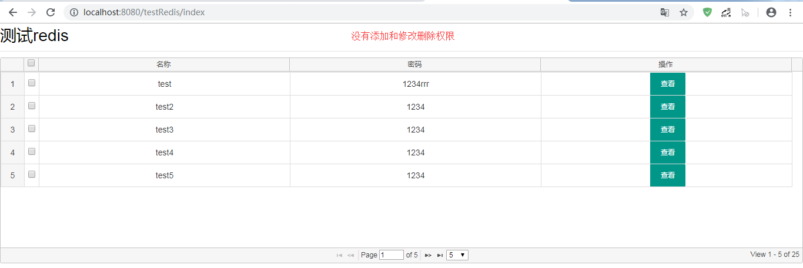Click row number 5 cell
This screenshot has height=268, width=803.
pyautogui.click(x=12, y=175)
